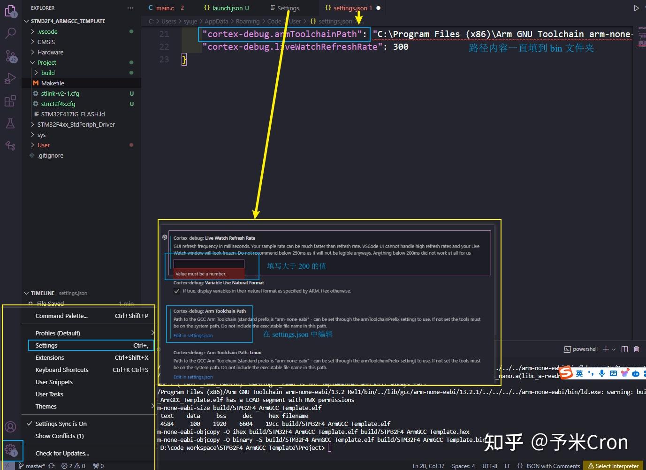Click Edit in settings.json under Arm Toolchain Path

193,336
